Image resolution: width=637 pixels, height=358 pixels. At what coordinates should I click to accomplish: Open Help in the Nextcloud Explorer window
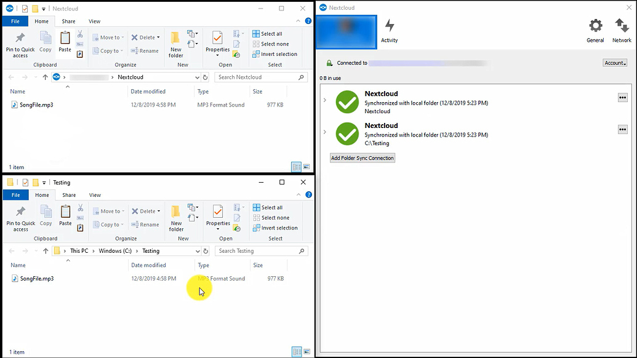[308, 21]
